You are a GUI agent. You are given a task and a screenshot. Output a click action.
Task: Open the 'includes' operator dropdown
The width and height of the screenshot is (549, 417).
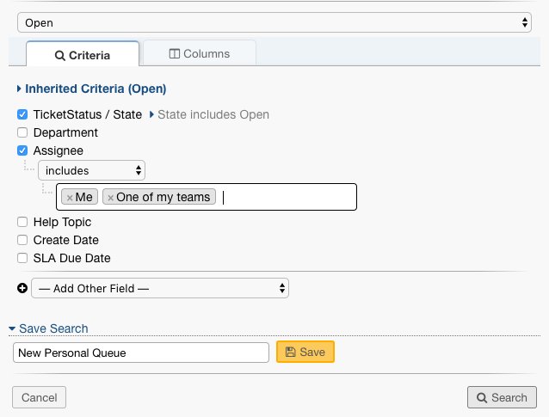pyautogui.click(x=91, y=170)
